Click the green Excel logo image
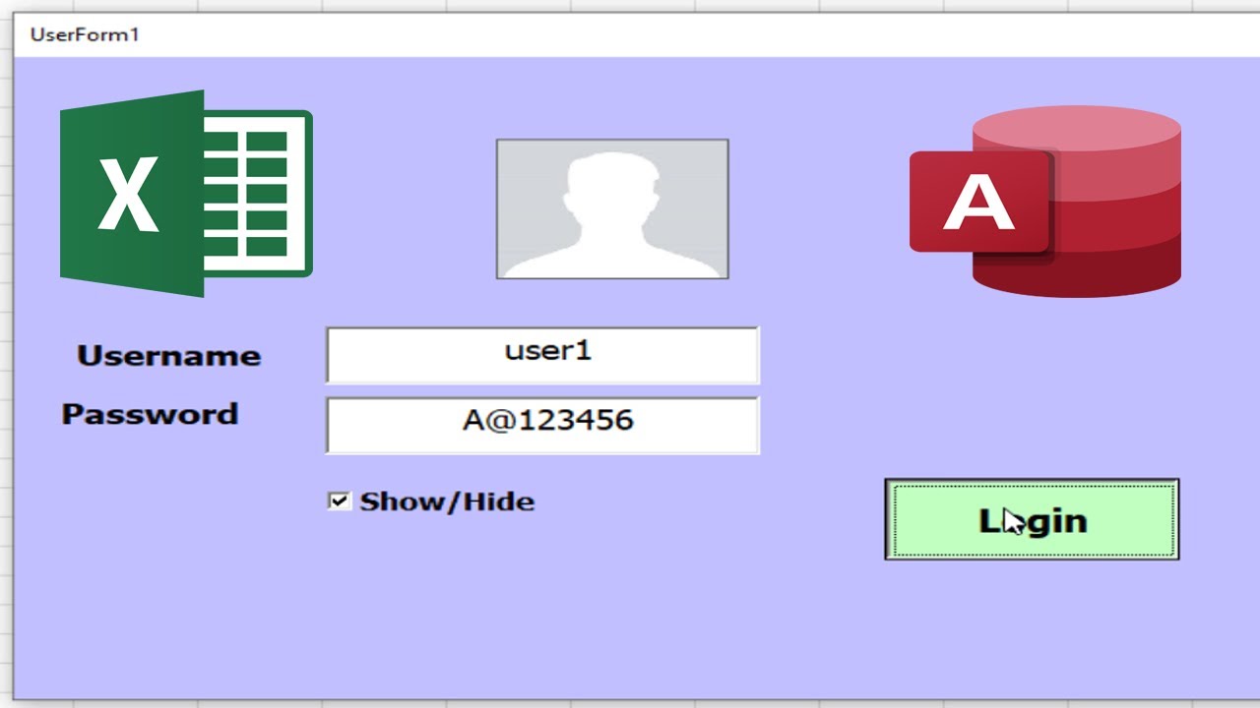The width and height of the screenshot is (1260, 708). [x=186, y=194]
